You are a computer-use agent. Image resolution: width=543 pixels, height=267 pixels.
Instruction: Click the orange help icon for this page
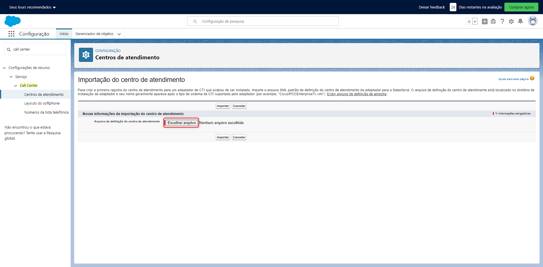tap(532, 79)
